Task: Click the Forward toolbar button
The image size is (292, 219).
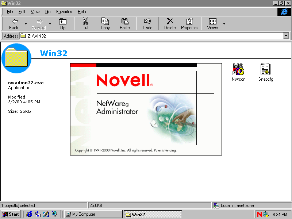Action: [39, 24]
